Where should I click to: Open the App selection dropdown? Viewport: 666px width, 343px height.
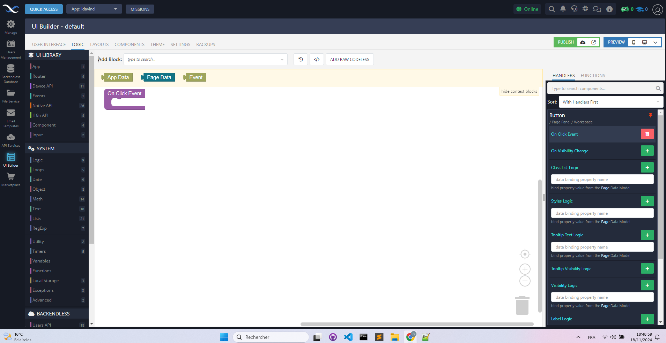tap(94, 9)
